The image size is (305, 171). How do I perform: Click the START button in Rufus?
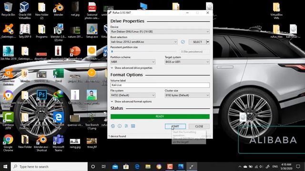coord(175,126)
